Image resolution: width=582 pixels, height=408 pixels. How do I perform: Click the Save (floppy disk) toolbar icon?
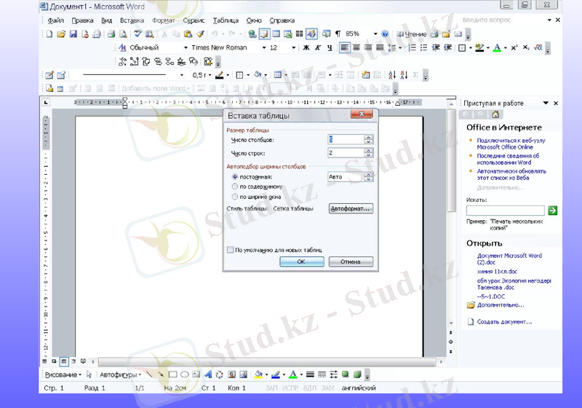click(x=73, y=34)
